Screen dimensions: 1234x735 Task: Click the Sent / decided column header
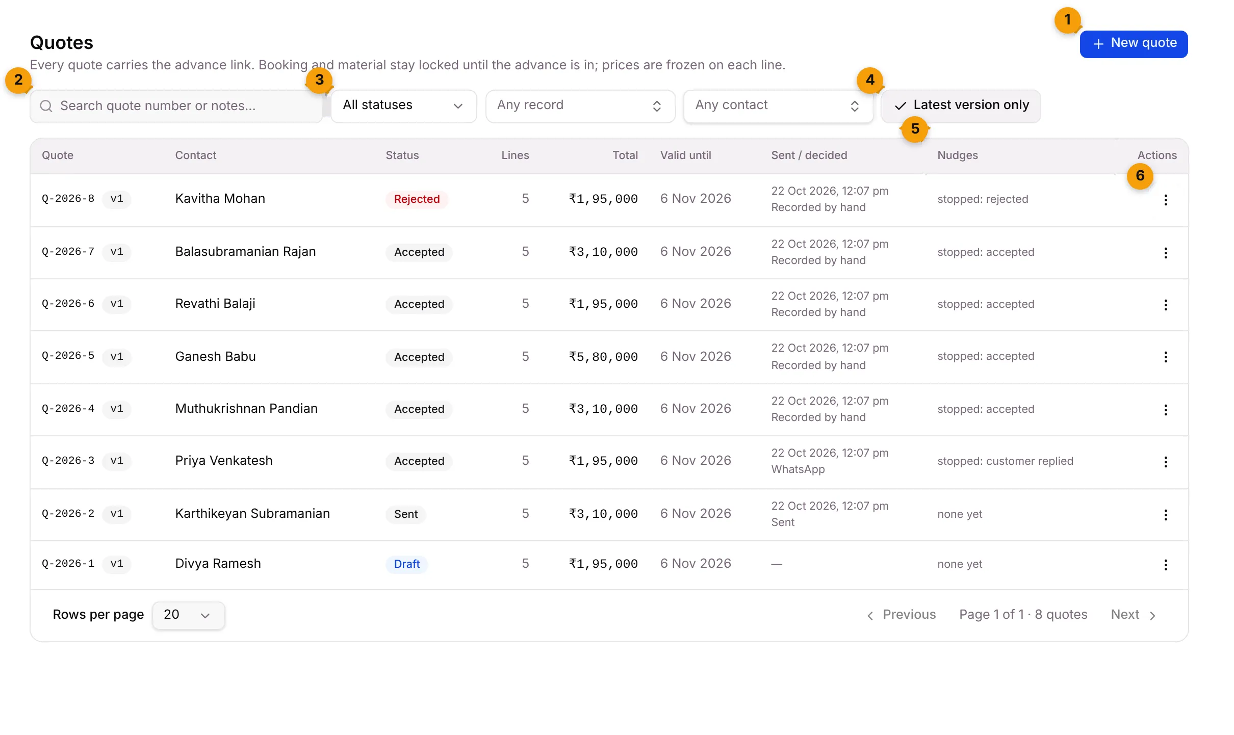pyautogui.click(x=809, y=155)
